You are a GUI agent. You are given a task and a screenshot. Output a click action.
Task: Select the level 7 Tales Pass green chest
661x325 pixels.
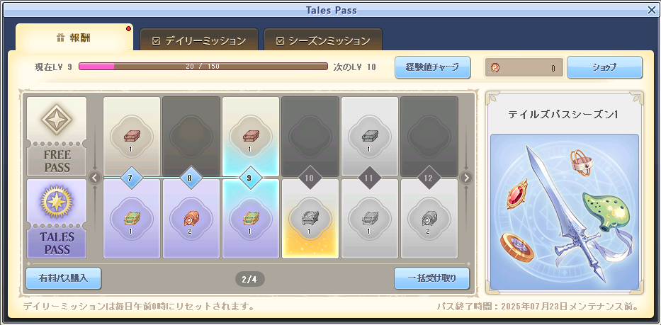(132, 219)
